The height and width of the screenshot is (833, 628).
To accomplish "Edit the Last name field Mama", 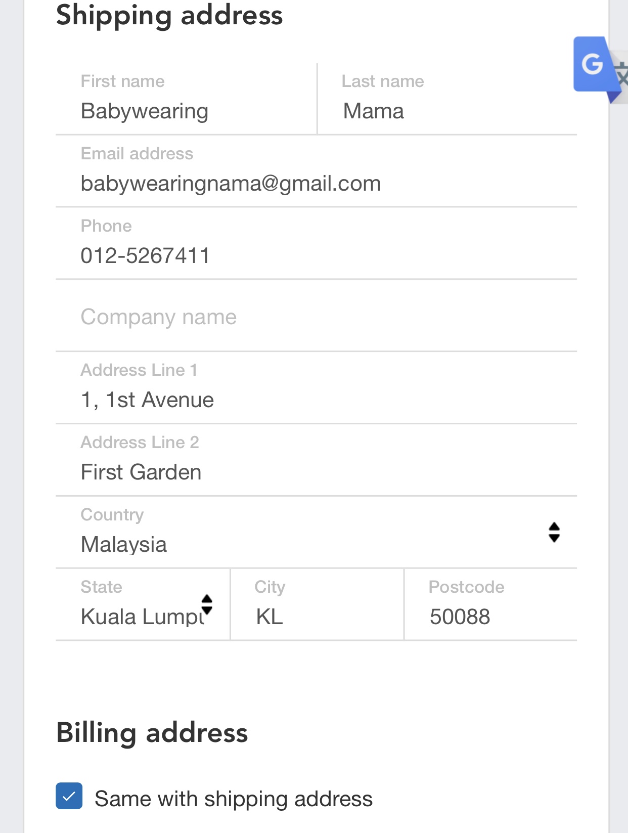I will (x=447, y=99).
